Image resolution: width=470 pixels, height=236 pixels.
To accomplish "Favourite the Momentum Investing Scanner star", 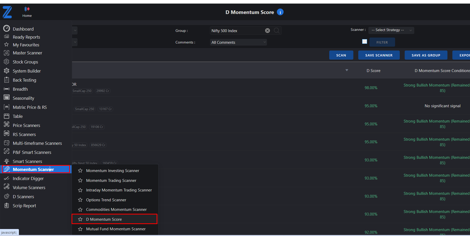I will 80,171.
